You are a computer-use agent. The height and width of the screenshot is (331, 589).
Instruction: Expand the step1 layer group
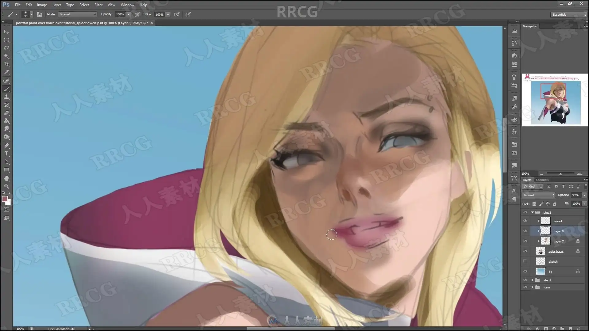click(533, 280)
